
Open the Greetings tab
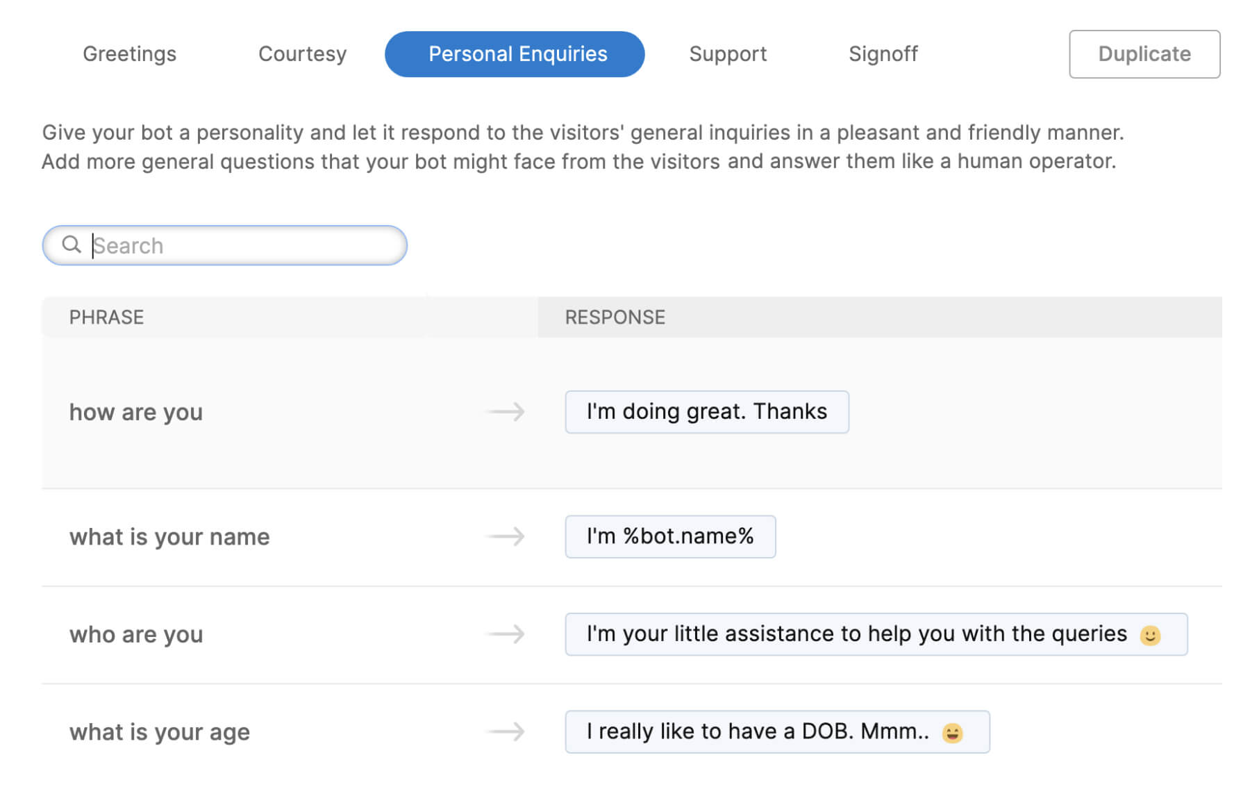(129, 54)
